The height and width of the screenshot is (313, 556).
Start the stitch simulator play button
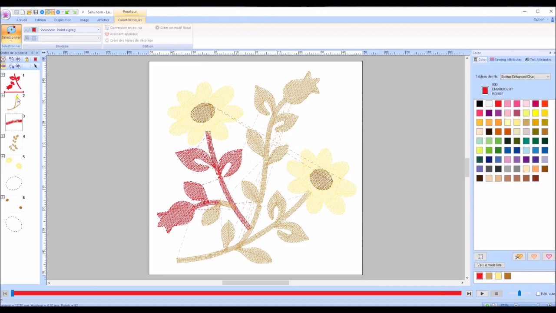(482, 294)
